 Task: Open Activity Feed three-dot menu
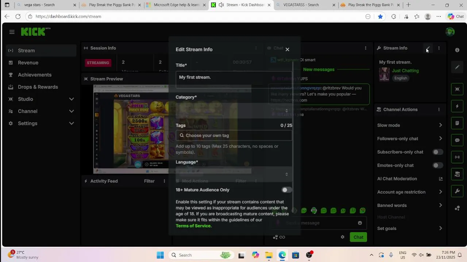(164, 181)
